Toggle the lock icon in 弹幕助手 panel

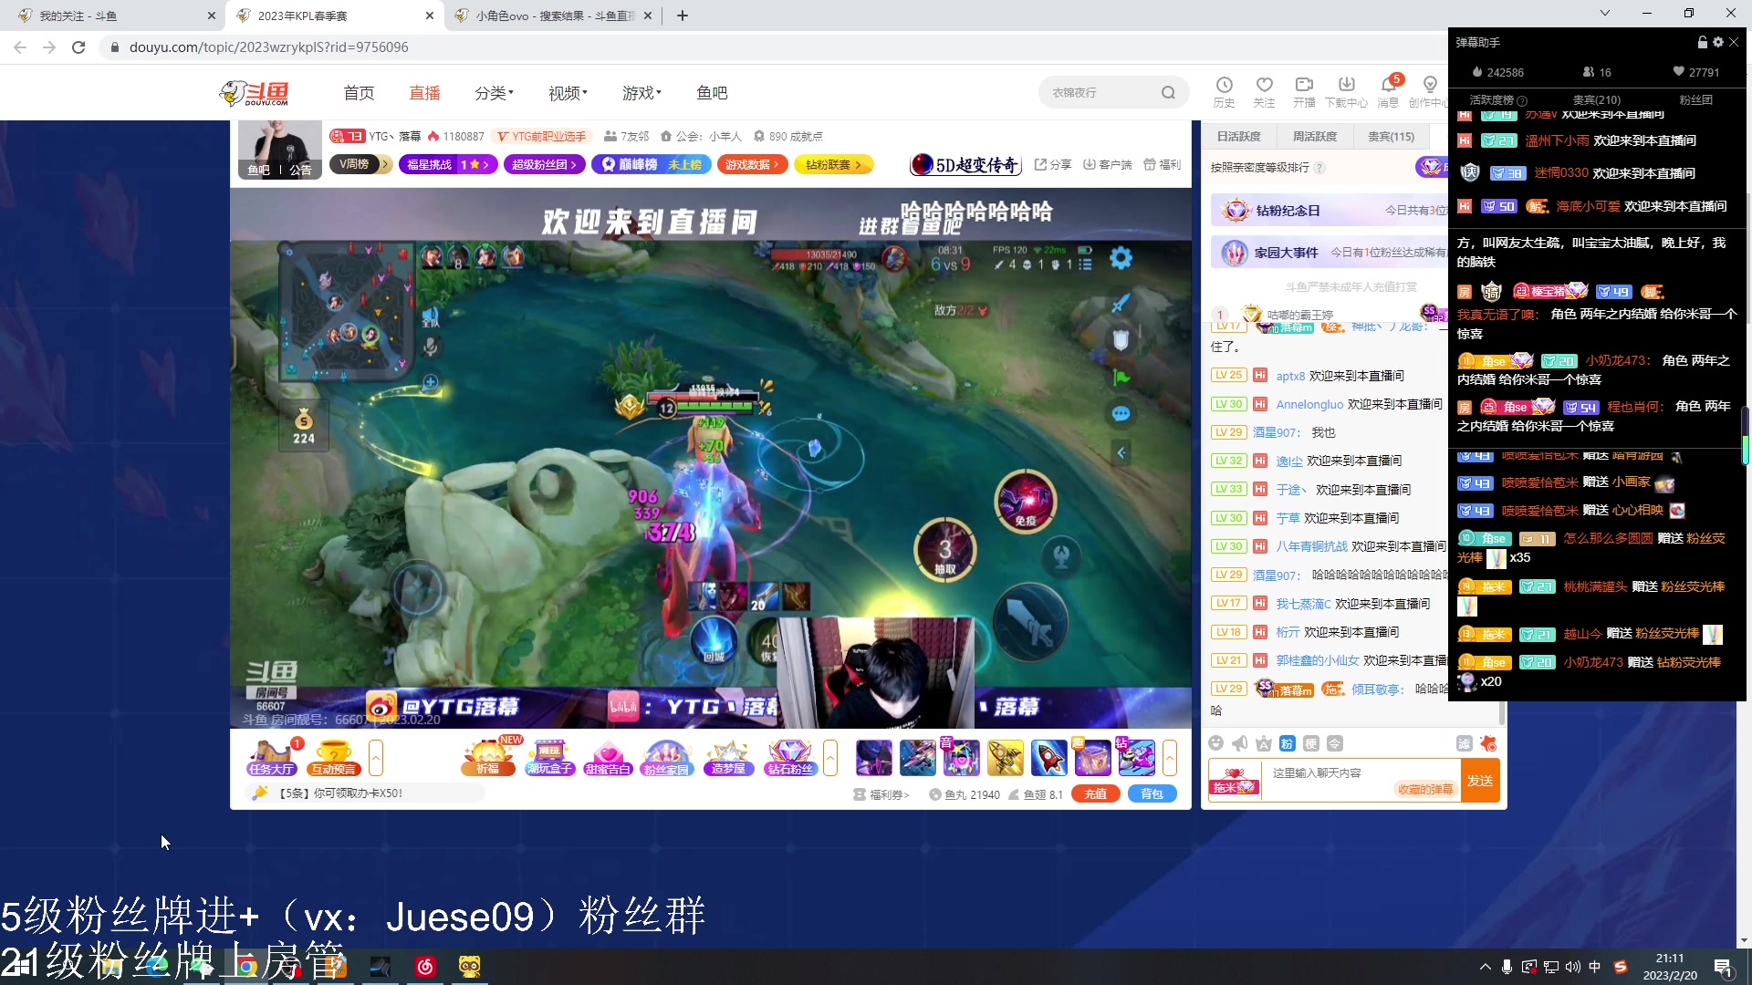1703,42
